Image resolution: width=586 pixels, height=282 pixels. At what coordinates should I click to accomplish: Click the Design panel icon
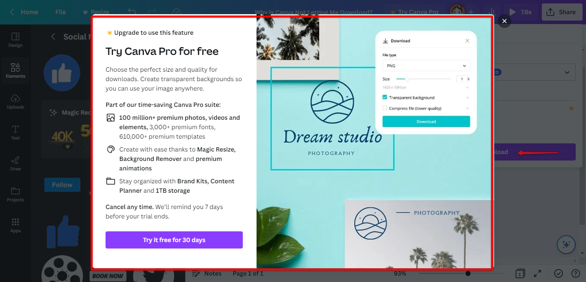click(15, 40)
